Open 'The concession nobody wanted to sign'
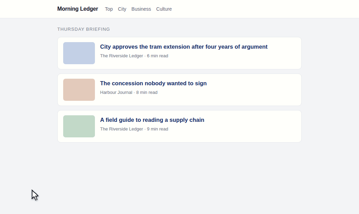The width and height of the screenshot is (359, 214). point(153,83)
